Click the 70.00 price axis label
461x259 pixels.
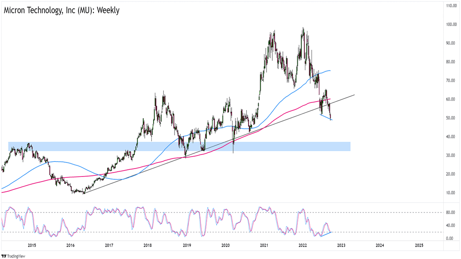point(450,81)
